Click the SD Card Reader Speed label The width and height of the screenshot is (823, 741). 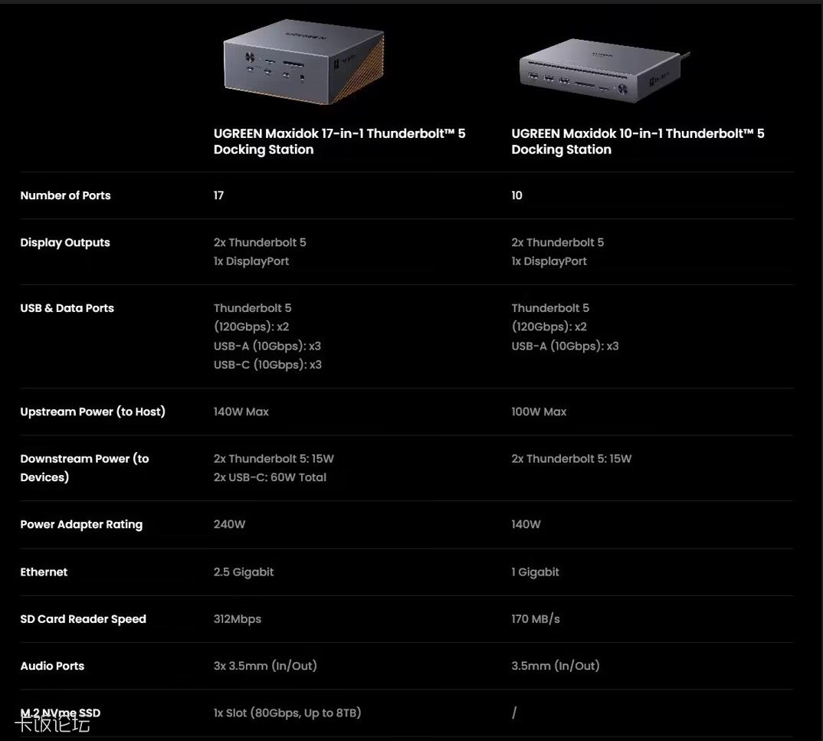tap(83, 619)
